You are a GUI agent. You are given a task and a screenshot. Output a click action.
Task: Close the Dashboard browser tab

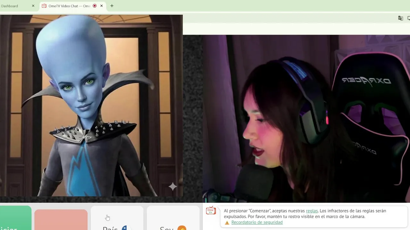point(33,6)
